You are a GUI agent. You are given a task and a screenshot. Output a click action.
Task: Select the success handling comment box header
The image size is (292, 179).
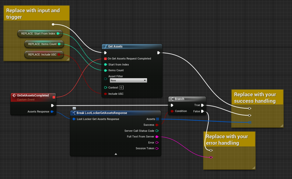coord(257,97)
